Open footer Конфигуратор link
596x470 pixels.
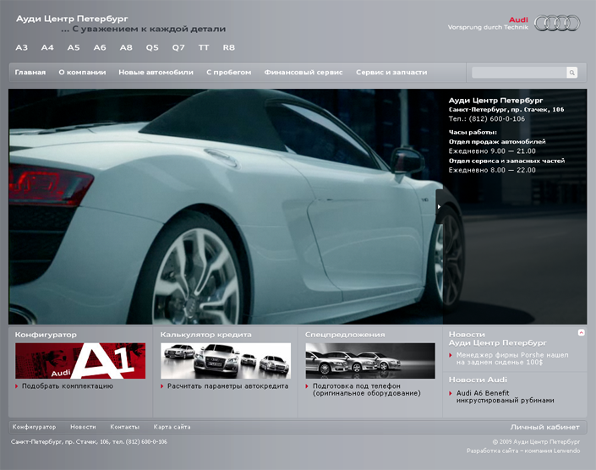pyautogui.click(x=34, y=427)
